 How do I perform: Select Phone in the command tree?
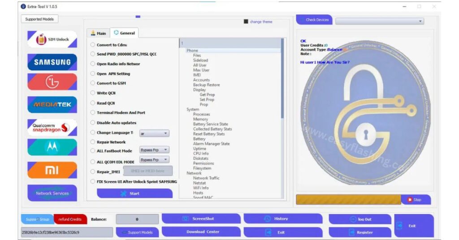pos(192,51)
